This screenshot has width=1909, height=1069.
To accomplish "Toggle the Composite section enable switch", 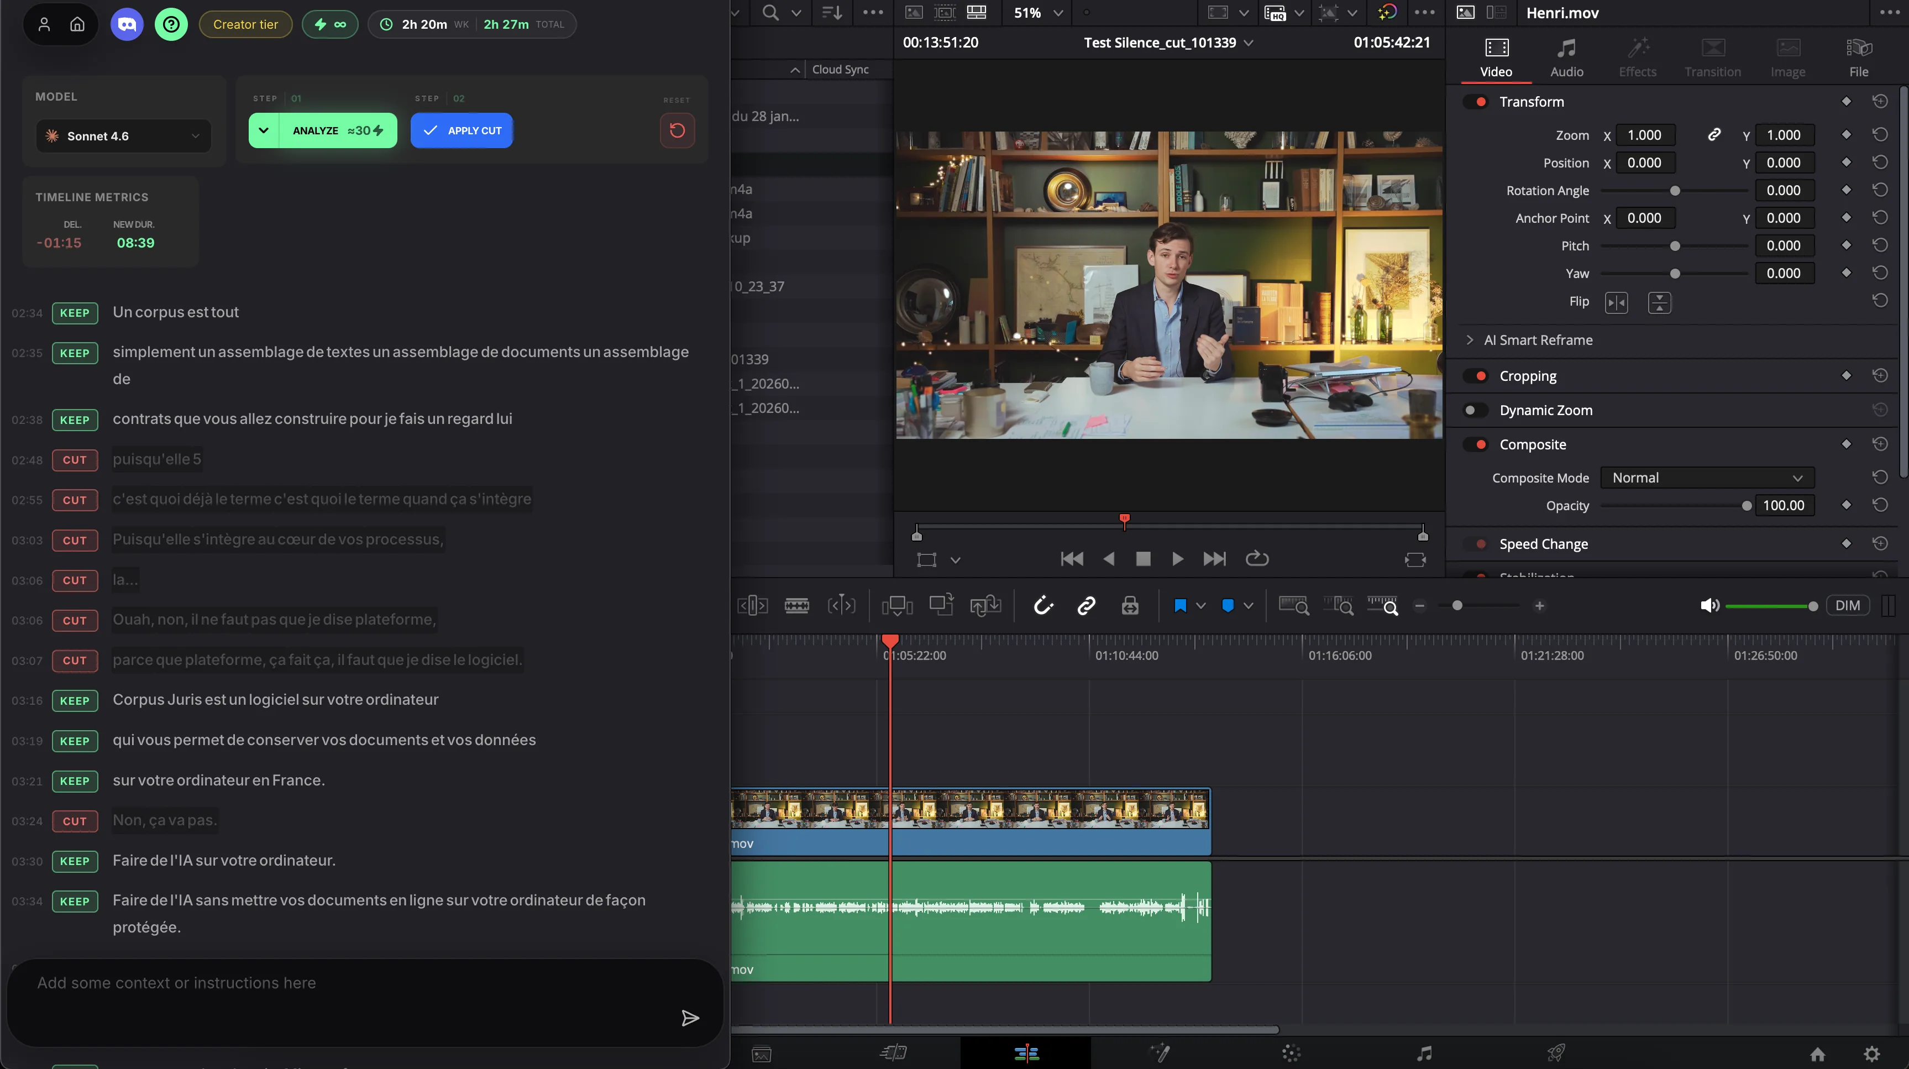I will click(1475, 444).
